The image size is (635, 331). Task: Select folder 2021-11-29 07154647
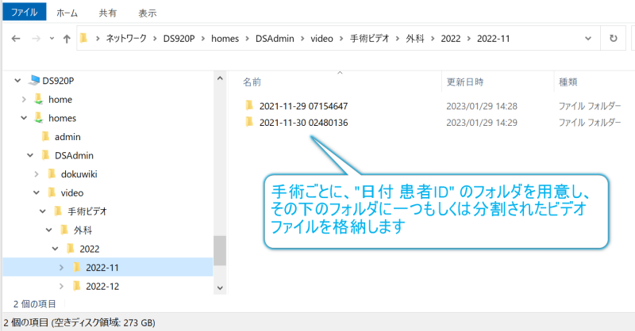point(303,106)
